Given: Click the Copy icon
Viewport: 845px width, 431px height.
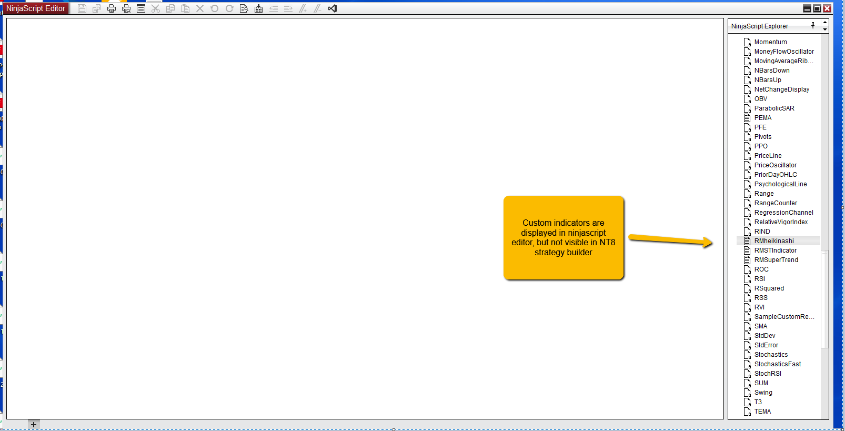Looking at the screenshot, I should tap(170, 8).
